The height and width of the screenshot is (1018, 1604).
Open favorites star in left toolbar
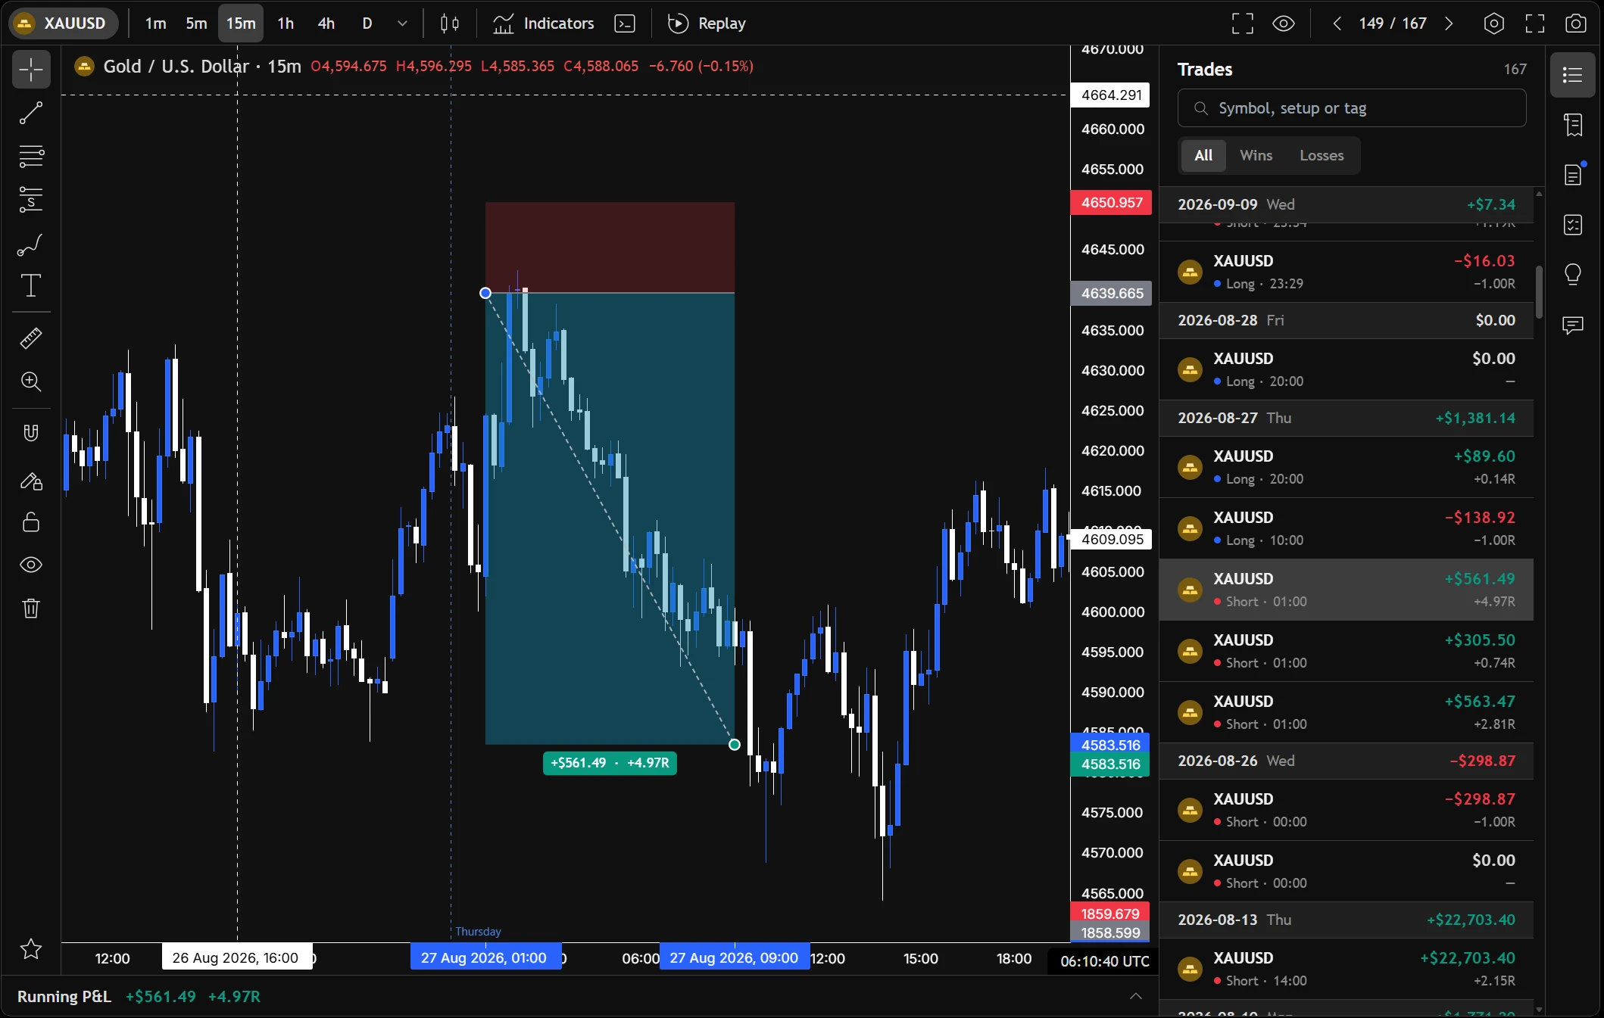(x=31, y=949)
